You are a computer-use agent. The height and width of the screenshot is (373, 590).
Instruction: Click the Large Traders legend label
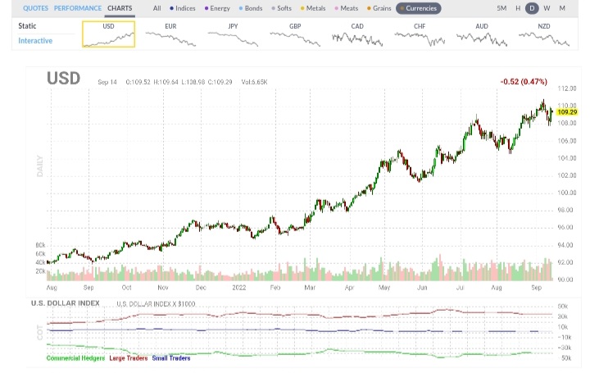129,358
